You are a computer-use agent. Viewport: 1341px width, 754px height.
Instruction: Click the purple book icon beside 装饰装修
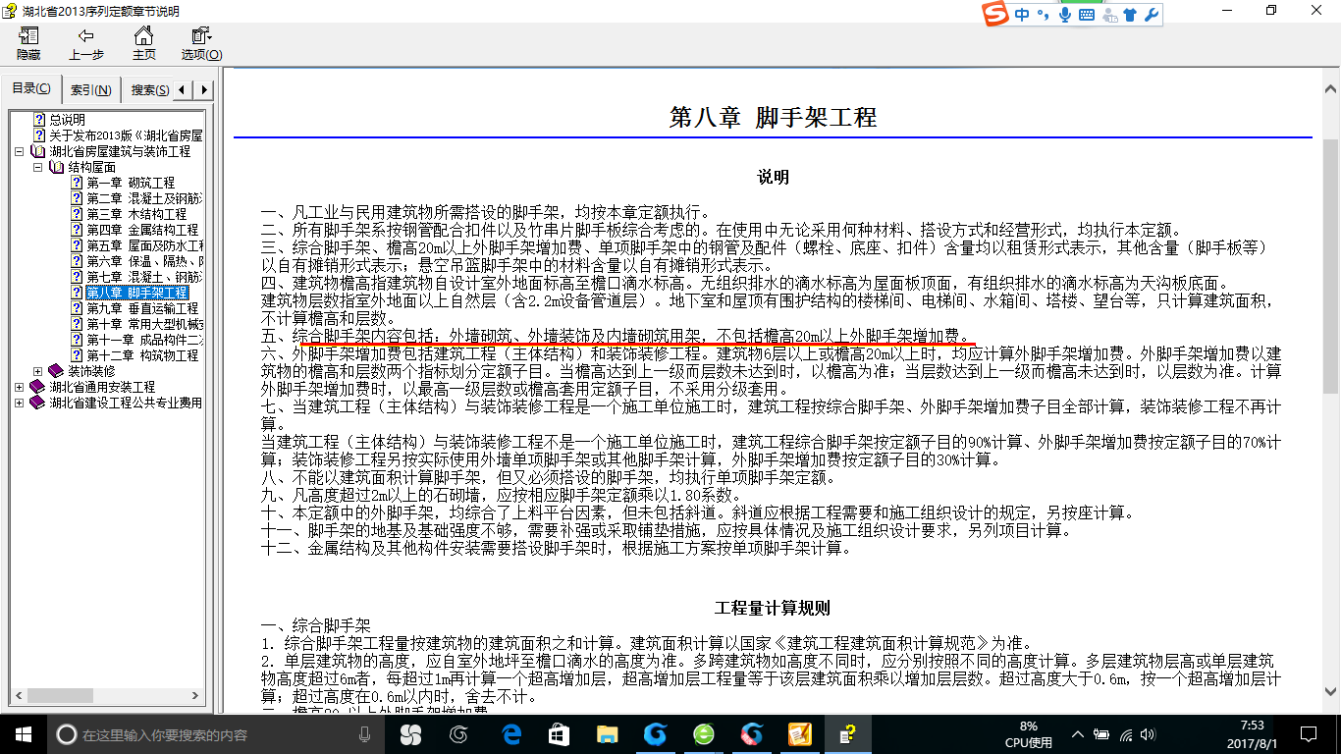[x=56, y=371]
